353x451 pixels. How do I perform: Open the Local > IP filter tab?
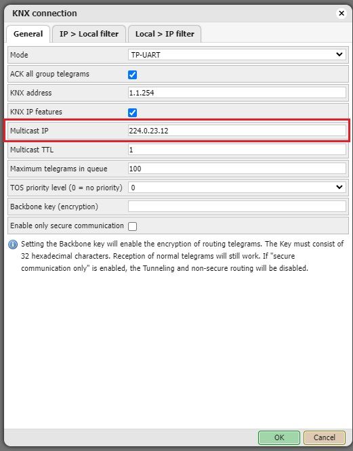click(x=165, y=34)
